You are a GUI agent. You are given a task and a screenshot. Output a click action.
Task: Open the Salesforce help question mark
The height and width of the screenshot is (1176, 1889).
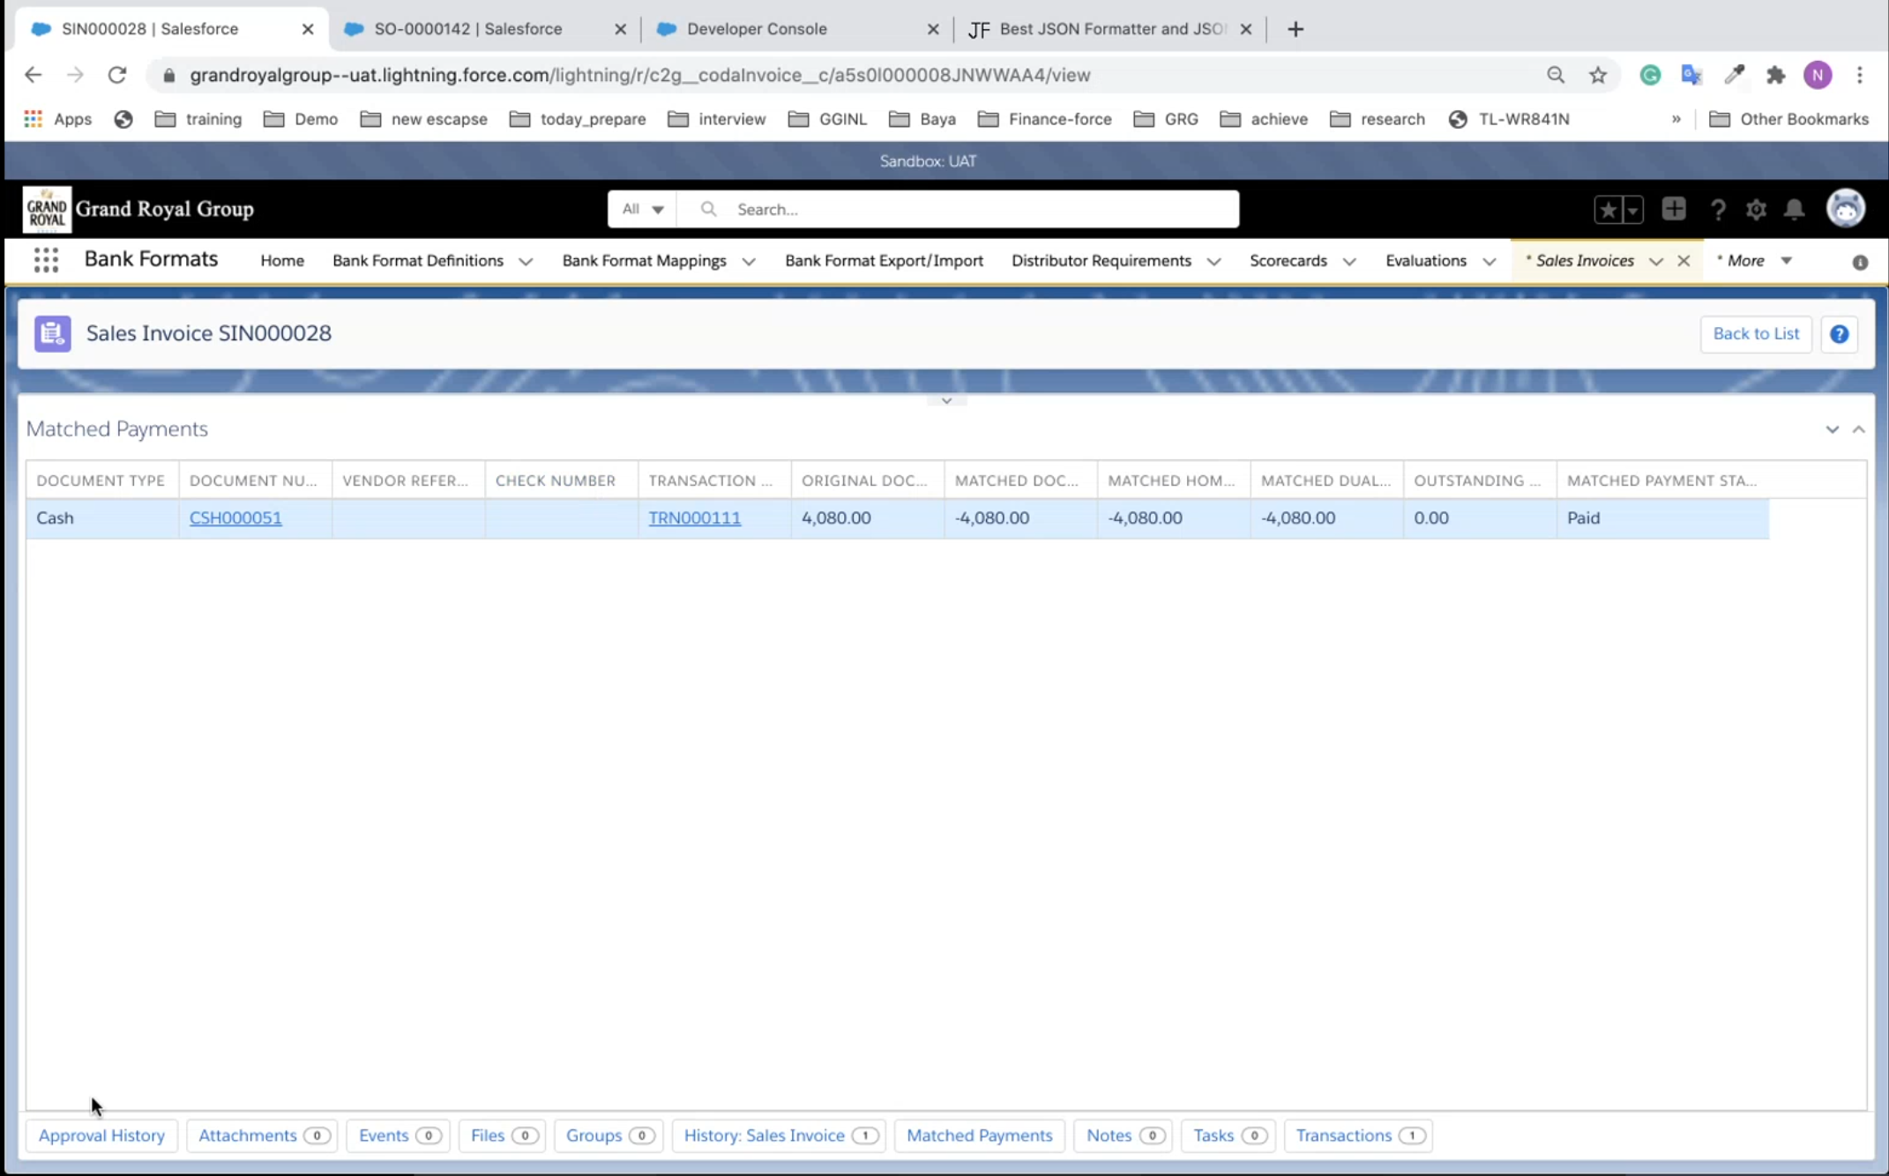[1717, 210]
